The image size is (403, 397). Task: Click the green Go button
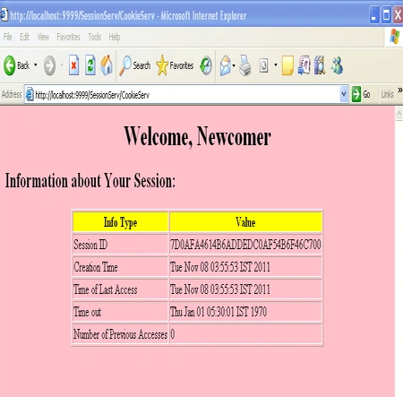[361, 94]
